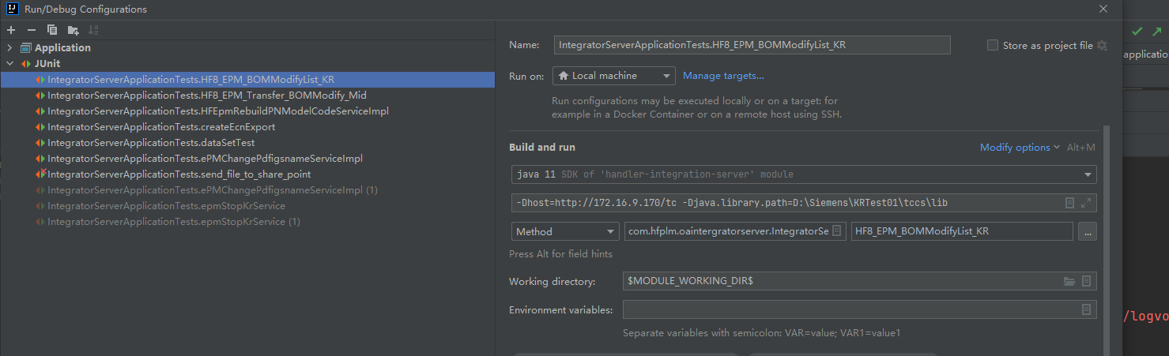Open the Method test kind dropdown
Screen dimensions: 1169x356
(564, 231)
